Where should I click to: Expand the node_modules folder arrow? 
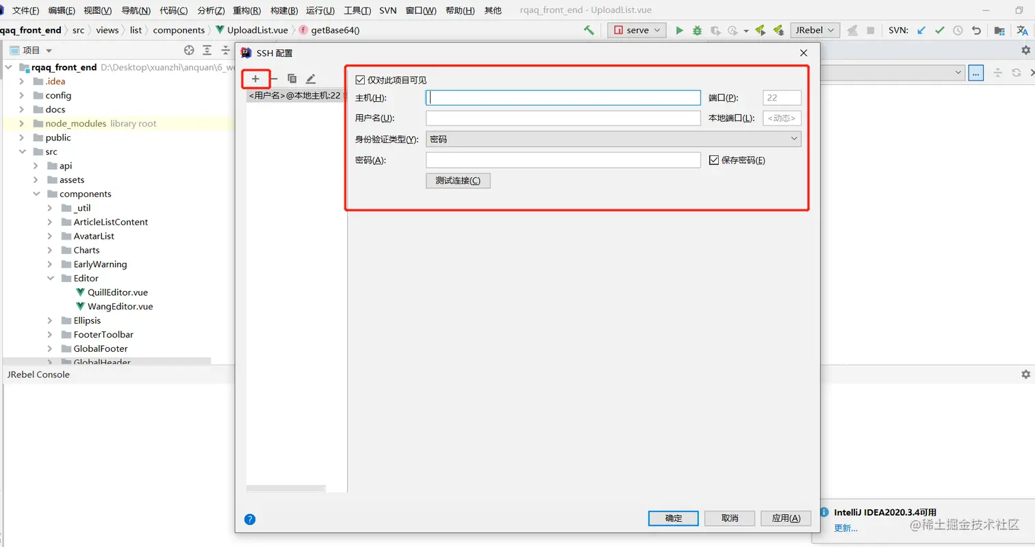[x=21, y=124]
